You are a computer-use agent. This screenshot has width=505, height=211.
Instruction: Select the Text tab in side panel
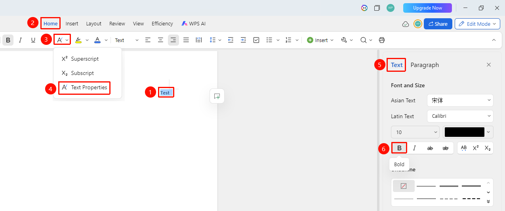coord(397,65)
